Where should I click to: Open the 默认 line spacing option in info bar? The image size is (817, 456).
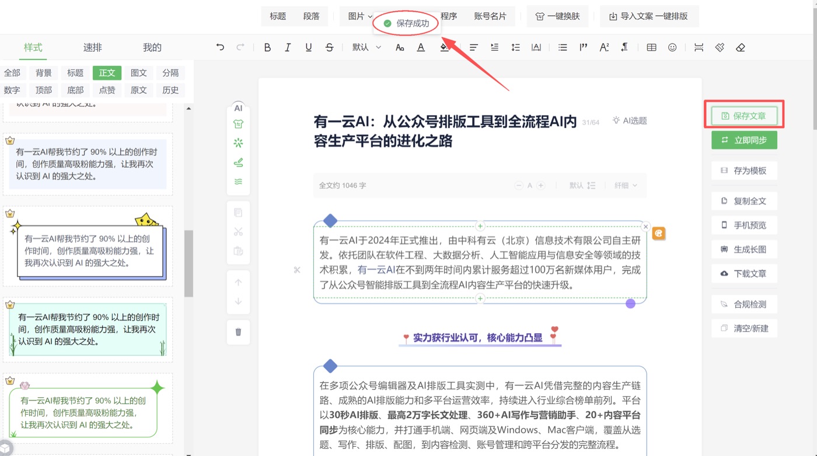[582, 185]
